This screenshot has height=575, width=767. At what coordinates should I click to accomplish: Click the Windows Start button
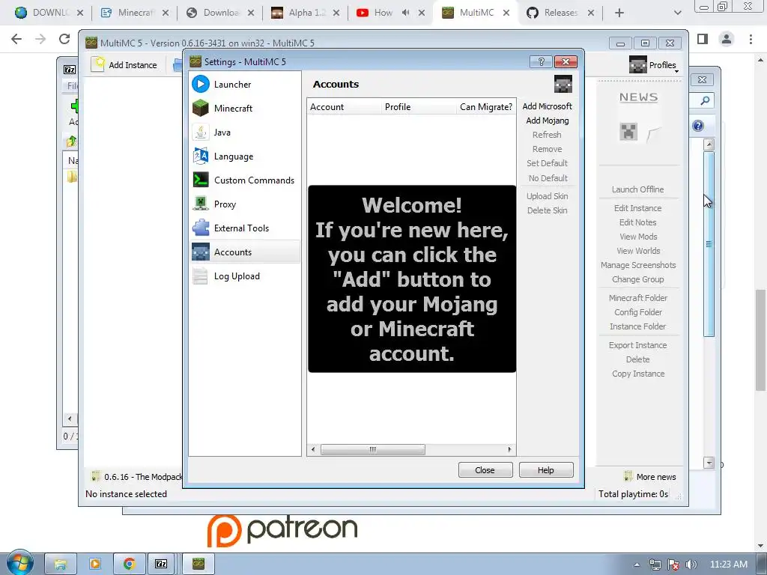coord(20,563)
